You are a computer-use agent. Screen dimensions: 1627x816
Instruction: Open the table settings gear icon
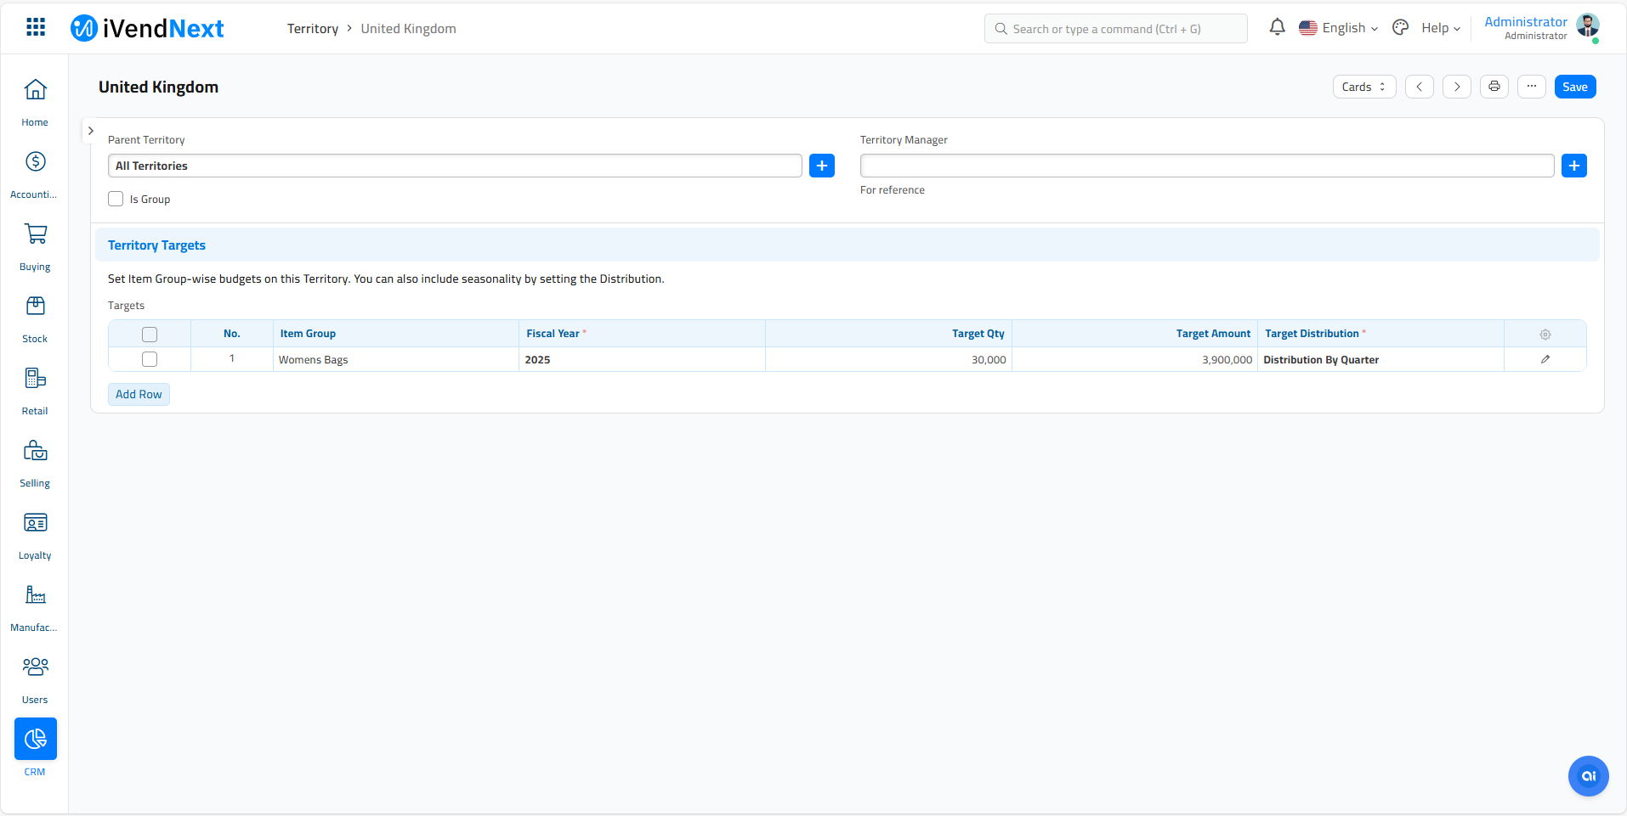point(1545,335)
